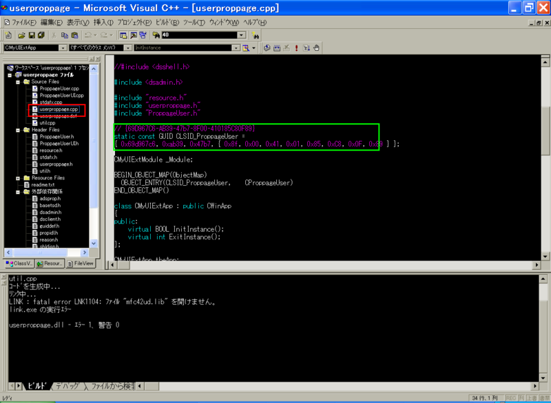Click the Build icon in the toolbar

pyautogui.click(x=277, y=48)
